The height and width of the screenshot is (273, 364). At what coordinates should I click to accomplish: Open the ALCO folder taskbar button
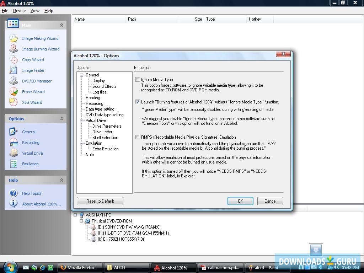[127, 268]
